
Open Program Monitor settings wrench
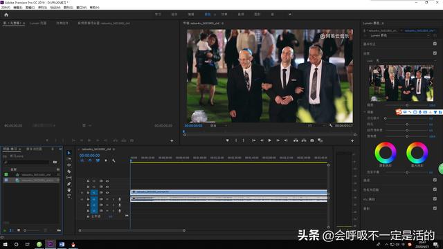pos(331,125)
